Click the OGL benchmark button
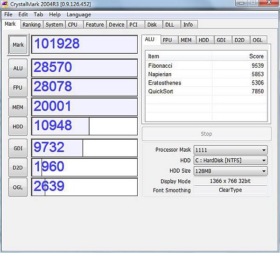 click(18, 187)
